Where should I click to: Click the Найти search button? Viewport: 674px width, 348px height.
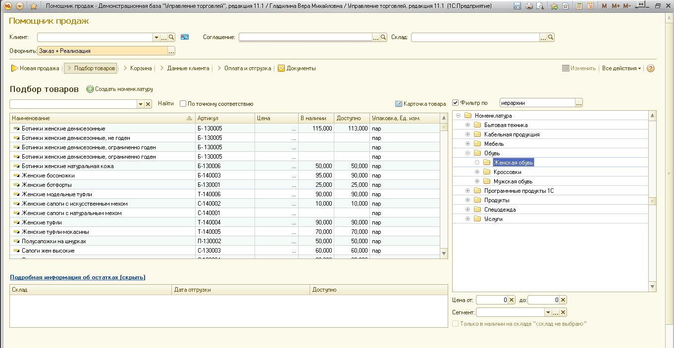coord(166,104)
